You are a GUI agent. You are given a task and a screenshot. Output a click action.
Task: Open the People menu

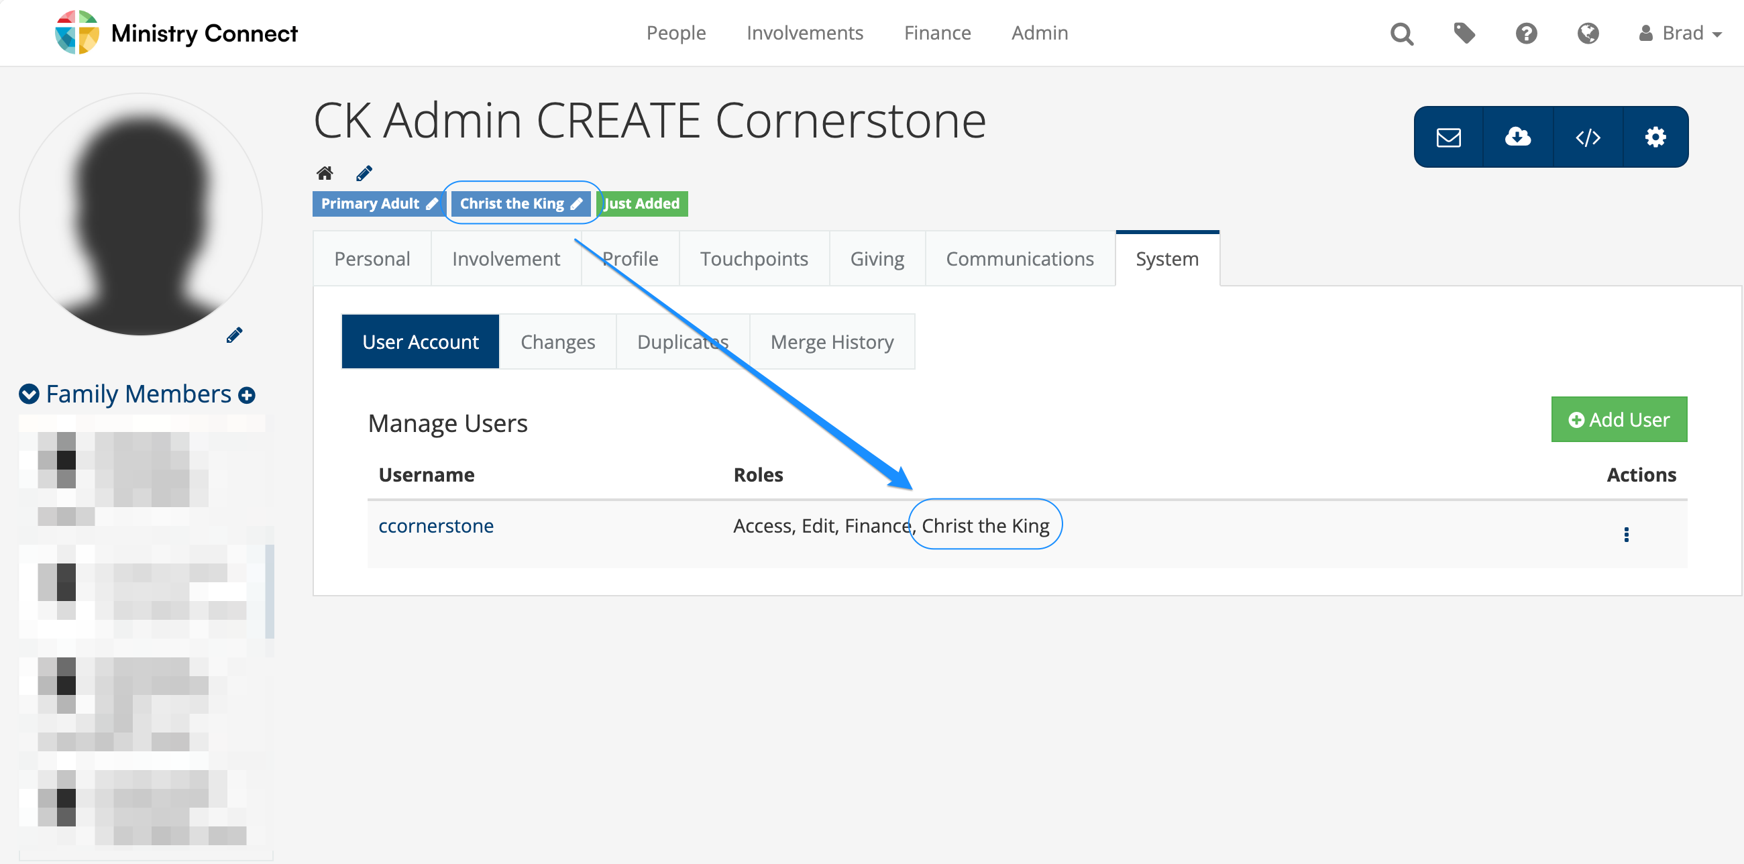(675, 33)
